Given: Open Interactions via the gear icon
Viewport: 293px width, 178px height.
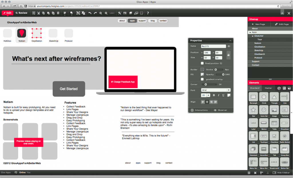Looking at the screenshot, I should point(192,110).
